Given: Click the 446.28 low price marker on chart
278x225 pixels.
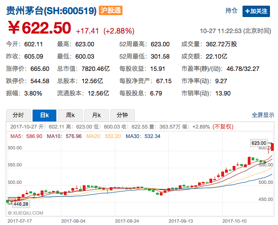Looking at the screenshot, I should click(x=21, y=204).
